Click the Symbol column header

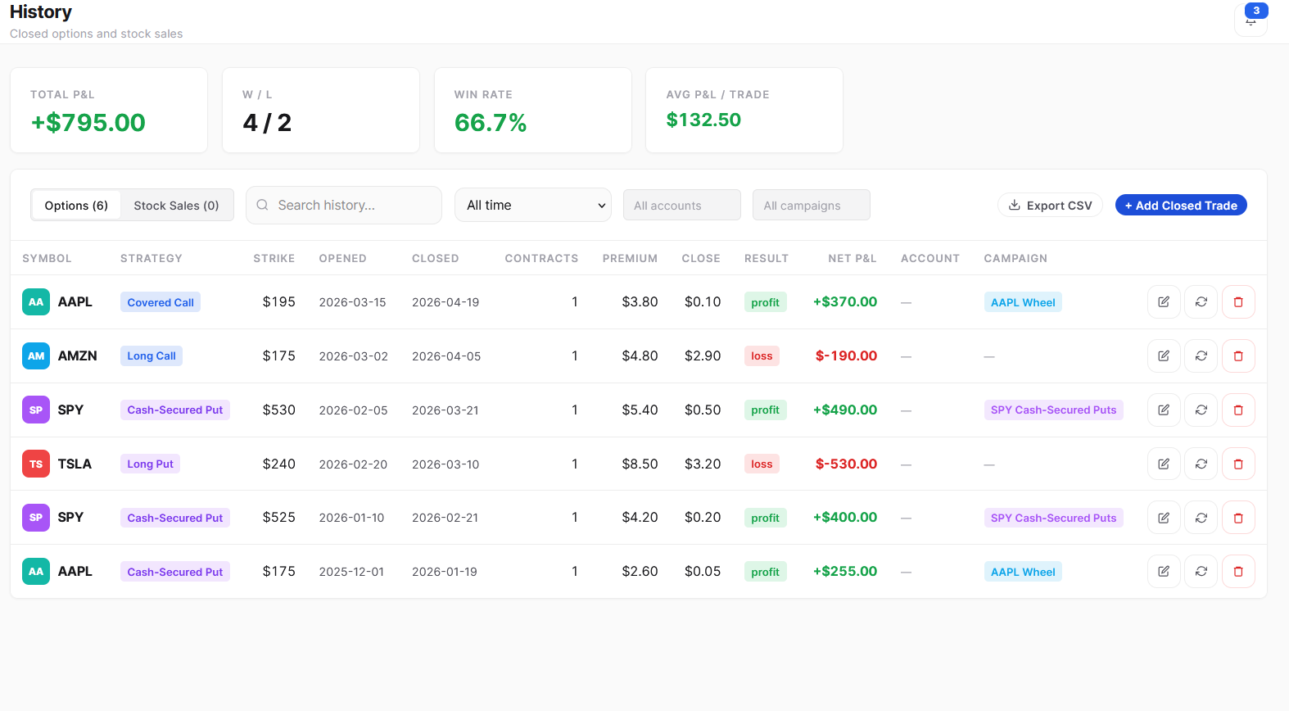click(x=47, y=258)
